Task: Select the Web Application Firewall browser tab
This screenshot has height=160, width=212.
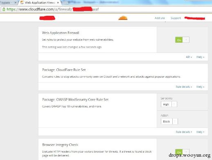Action: (x=40, y=2)
